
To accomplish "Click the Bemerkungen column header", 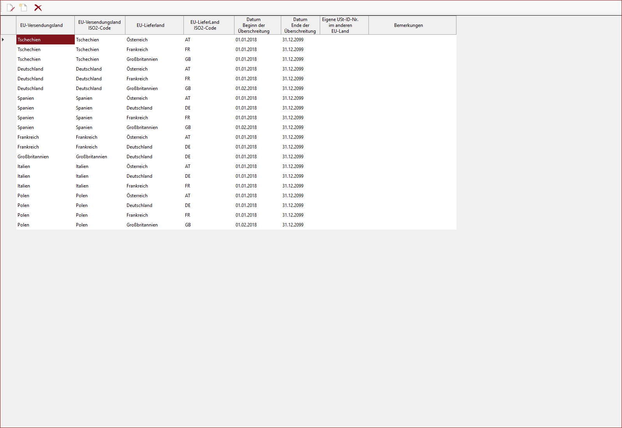I will tap(408, 25).
